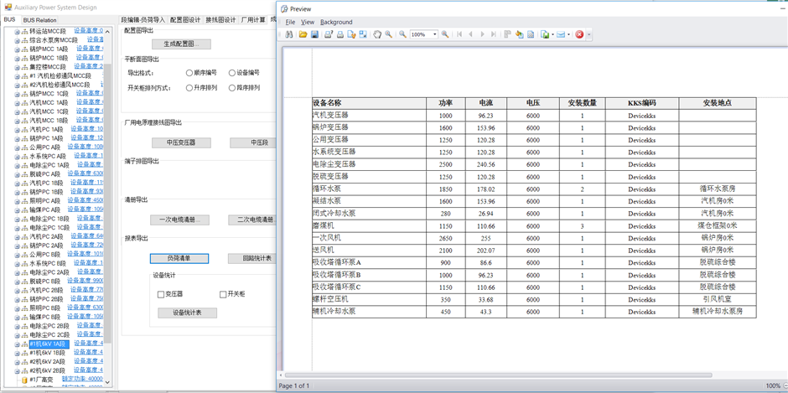Click the bus icon beside 公用PC A段
The height and width of the screenshot is (393, 788).
tap(24, 147)
